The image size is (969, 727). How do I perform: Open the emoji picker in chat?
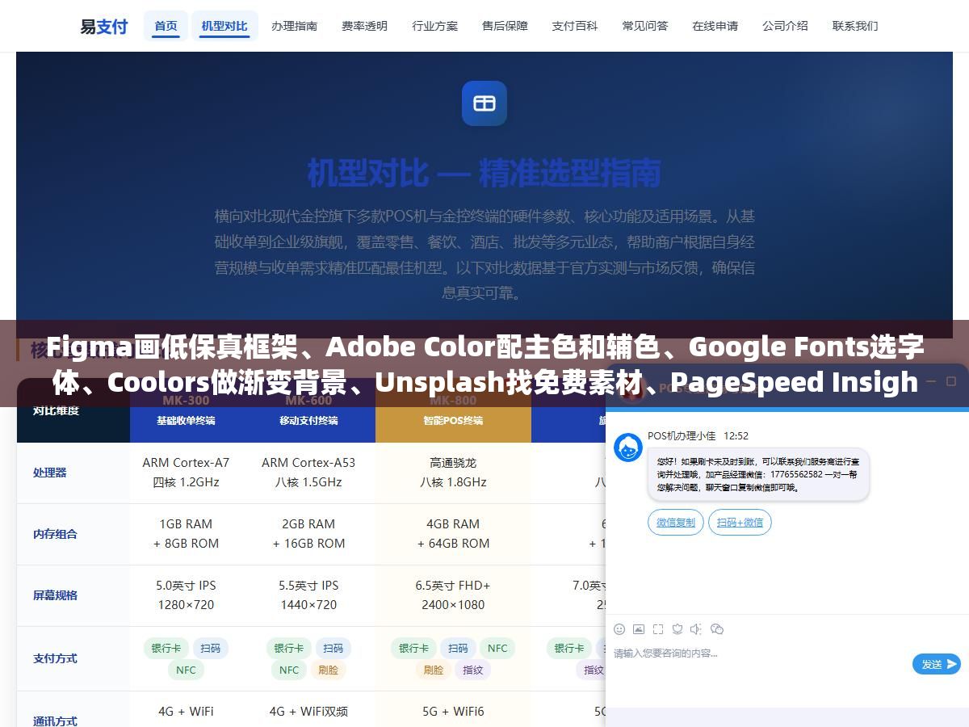pos(619,629)
